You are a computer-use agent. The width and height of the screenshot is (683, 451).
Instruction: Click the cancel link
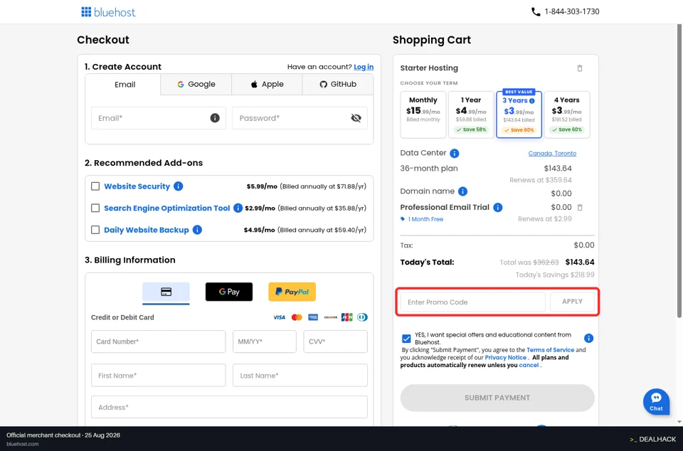(x=529, y=365)
